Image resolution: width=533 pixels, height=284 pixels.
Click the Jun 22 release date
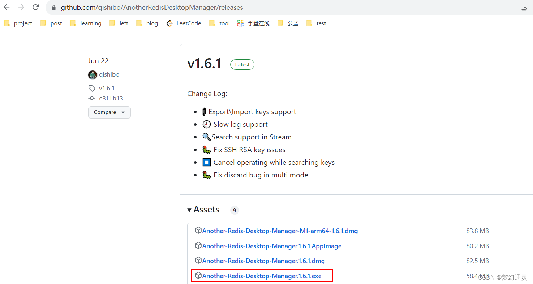[x=98, y=61]
